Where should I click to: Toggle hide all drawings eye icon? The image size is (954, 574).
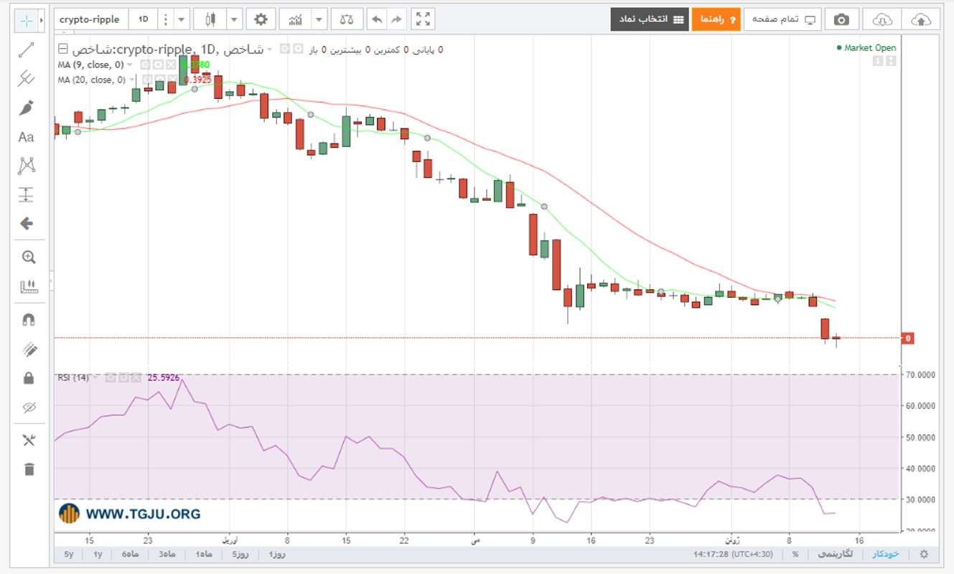[x=29, y=408]
